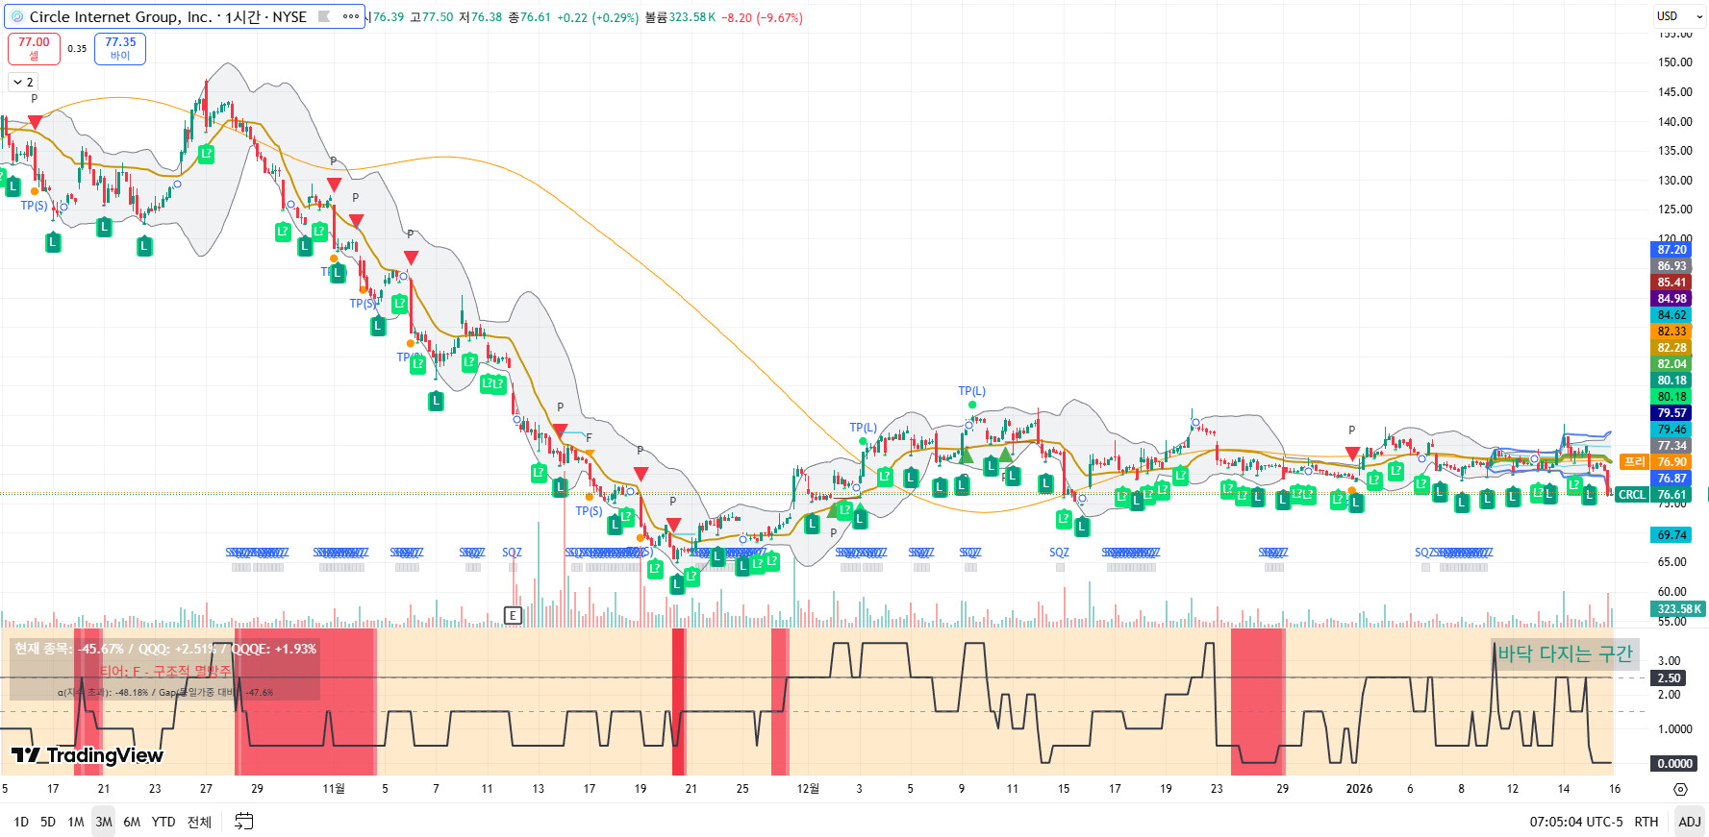Click the CRCL price label on the price axis
This screenshot has height=837, width=1709.
click(1632, 495)
